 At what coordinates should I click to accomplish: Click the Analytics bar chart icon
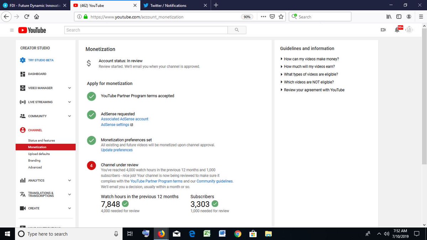[x=22, y=181]
